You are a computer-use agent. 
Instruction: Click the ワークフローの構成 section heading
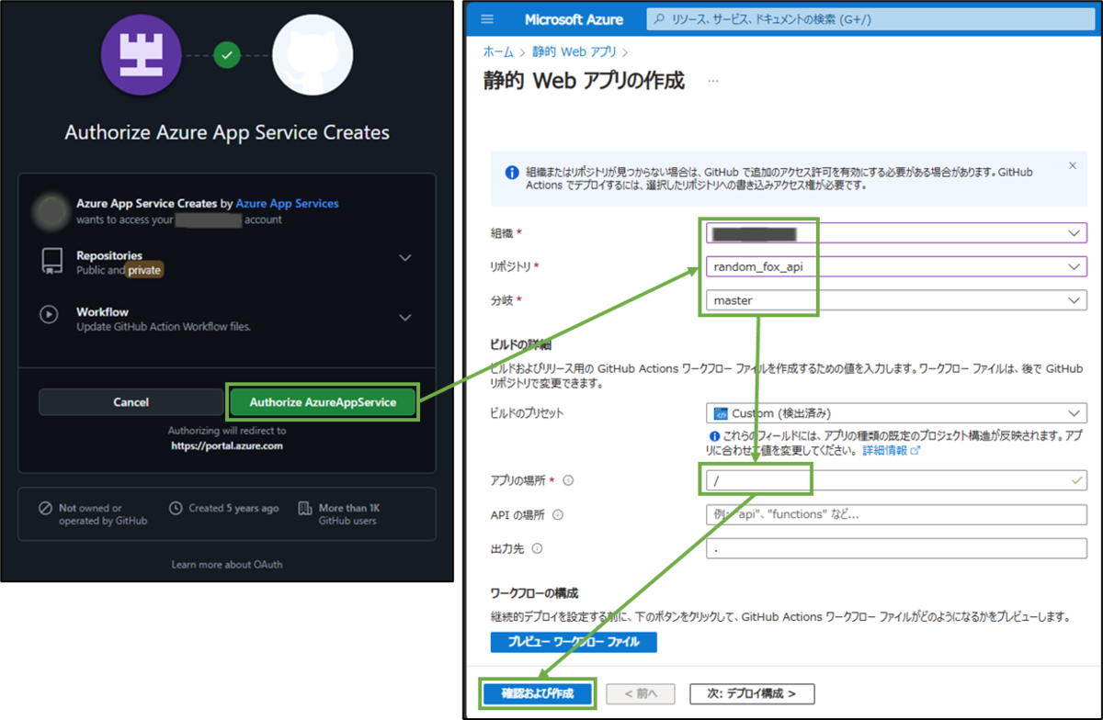(535, 593)
